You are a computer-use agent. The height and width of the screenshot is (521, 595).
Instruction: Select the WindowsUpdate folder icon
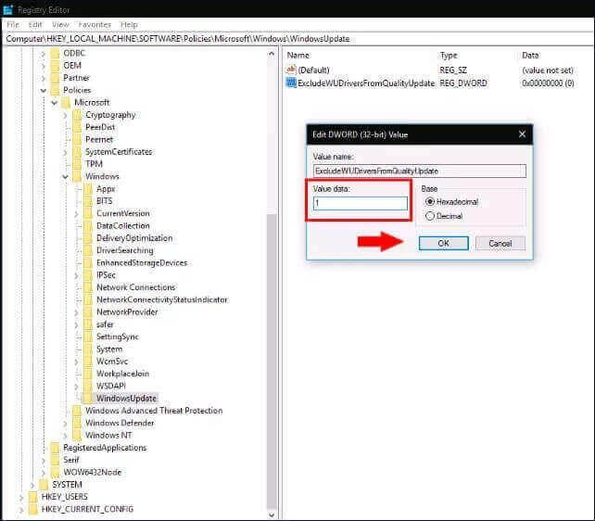coord(87,398)
